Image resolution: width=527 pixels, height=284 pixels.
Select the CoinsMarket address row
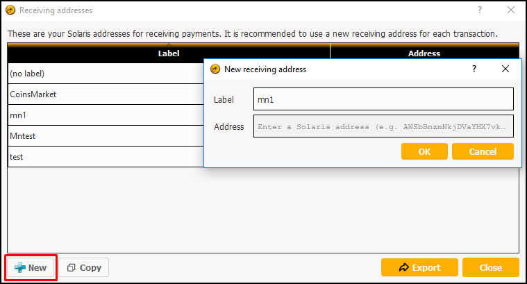coord(106,94)
